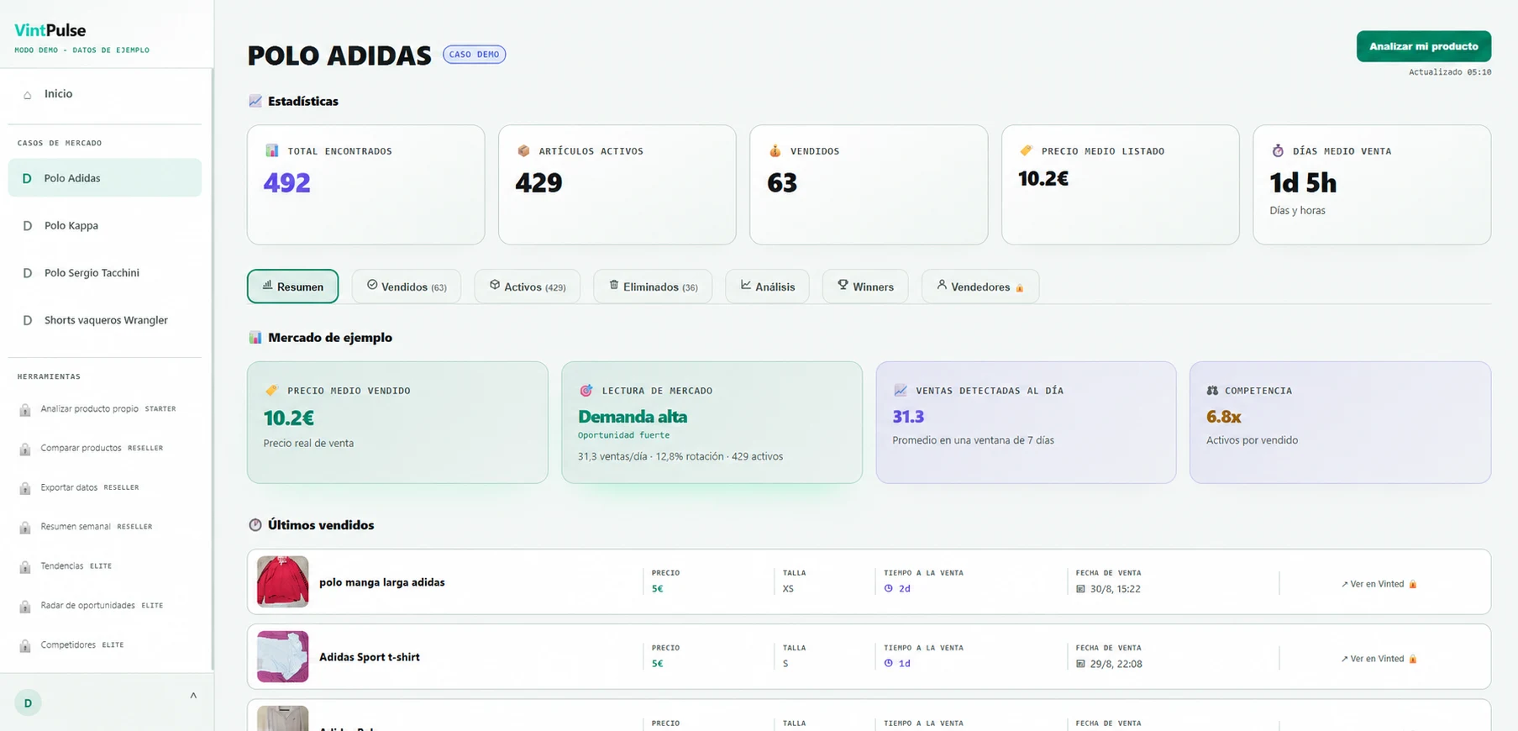The width and height of the screenshot is (1518, 731).
Task: Click the D user avatar in sidebar footer
Action: [x=28, y=703]
